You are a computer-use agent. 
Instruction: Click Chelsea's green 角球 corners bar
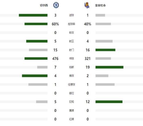[35, 76]
